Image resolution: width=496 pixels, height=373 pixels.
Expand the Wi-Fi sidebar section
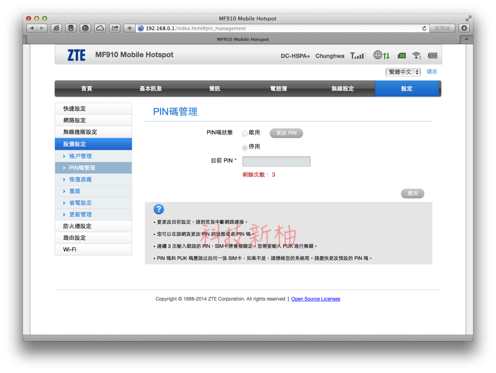(93, 249)
